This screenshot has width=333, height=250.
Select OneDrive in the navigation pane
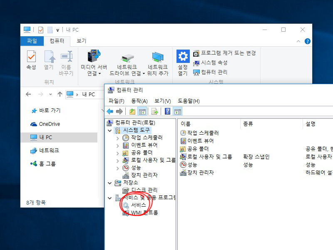[45, 124]
